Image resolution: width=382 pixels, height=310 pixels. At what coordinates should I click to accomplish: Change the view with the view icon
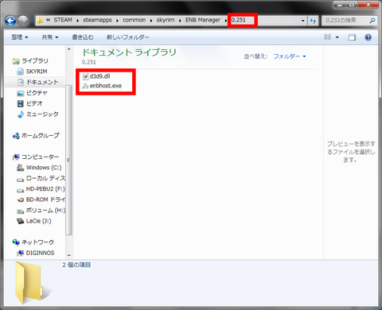point(328,37)
